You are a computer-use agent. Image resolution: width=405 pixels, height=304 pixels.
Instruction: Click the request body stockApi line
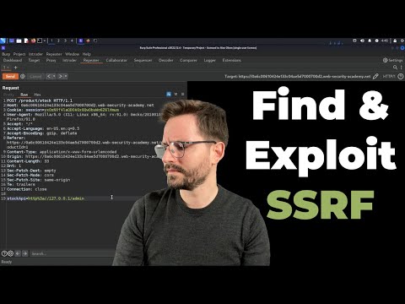[46, 198]
